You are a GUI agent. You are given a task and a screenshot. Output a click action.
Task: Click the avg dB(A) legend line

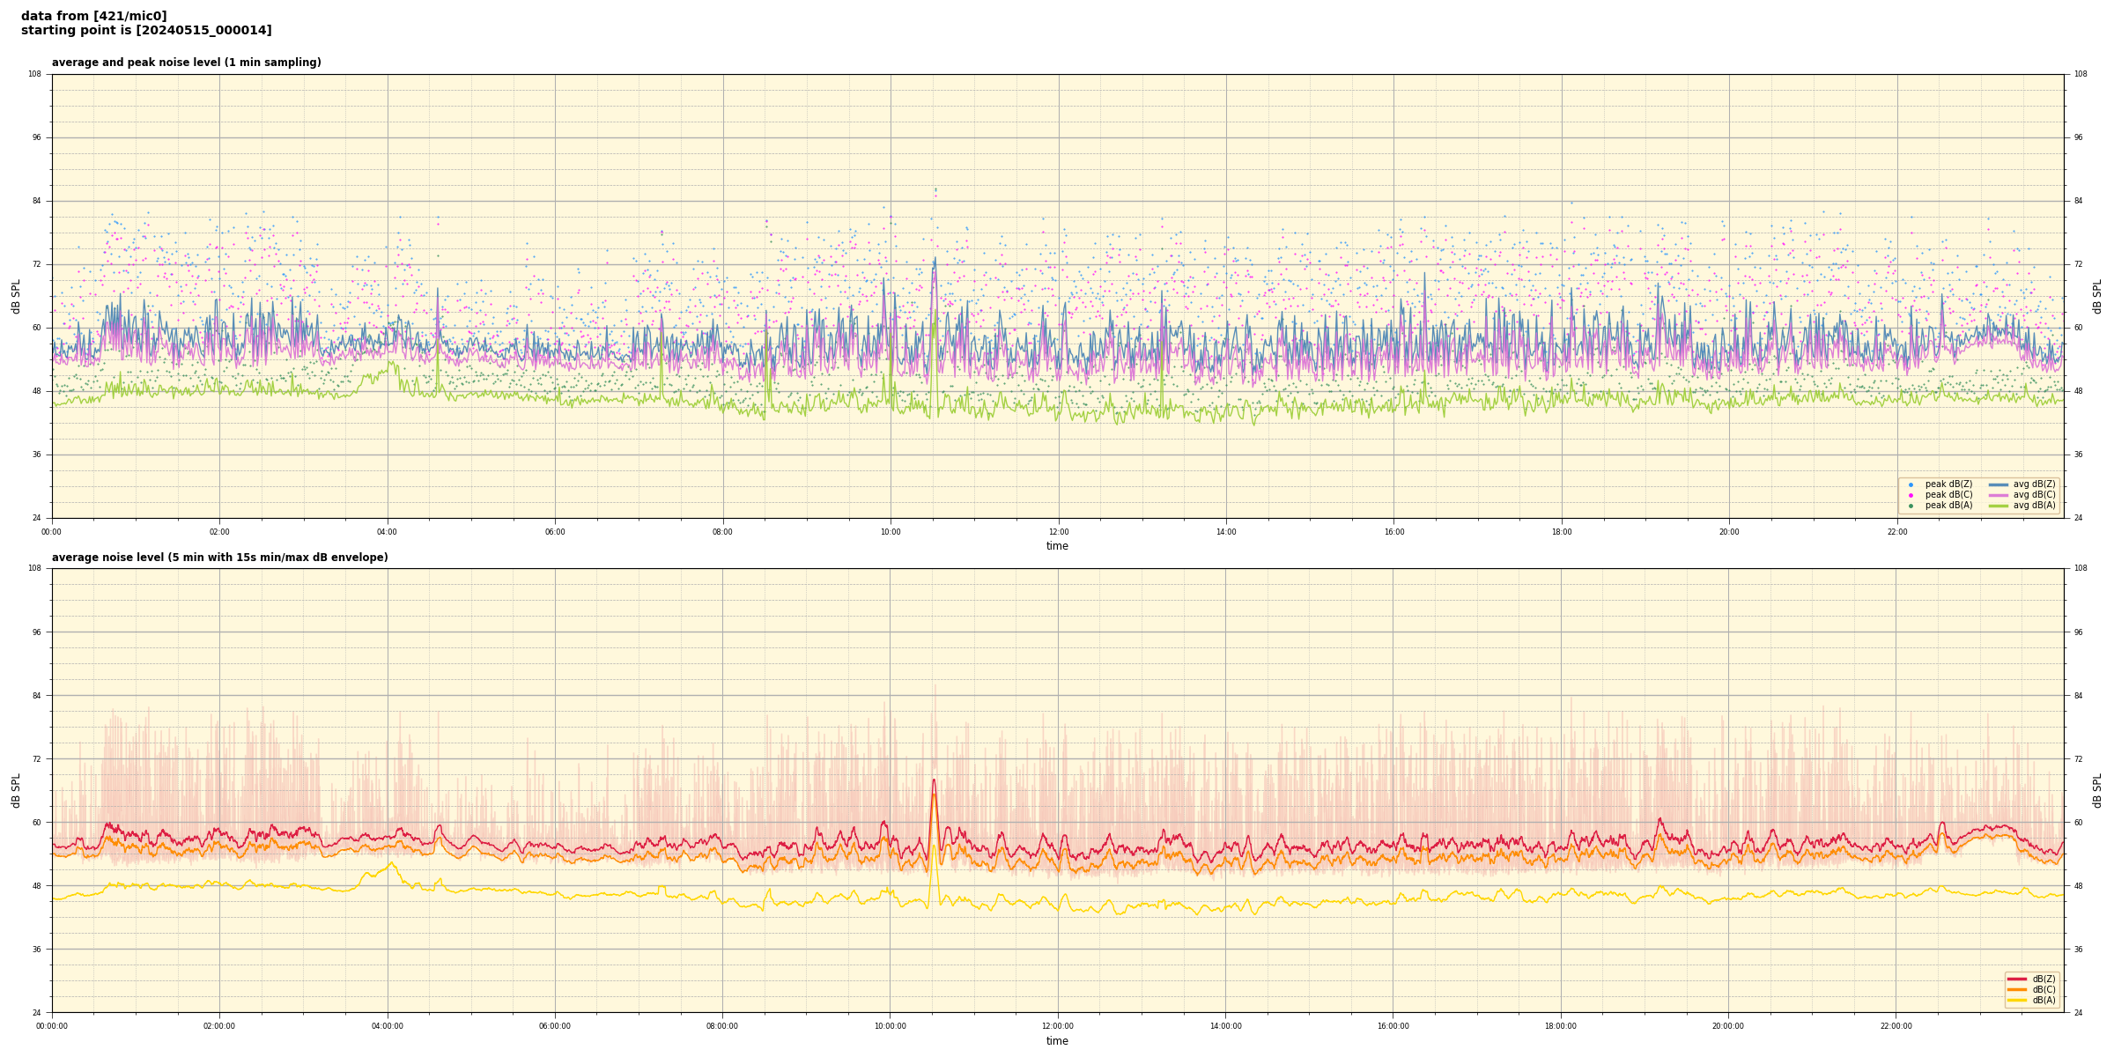coord(1999,506)
